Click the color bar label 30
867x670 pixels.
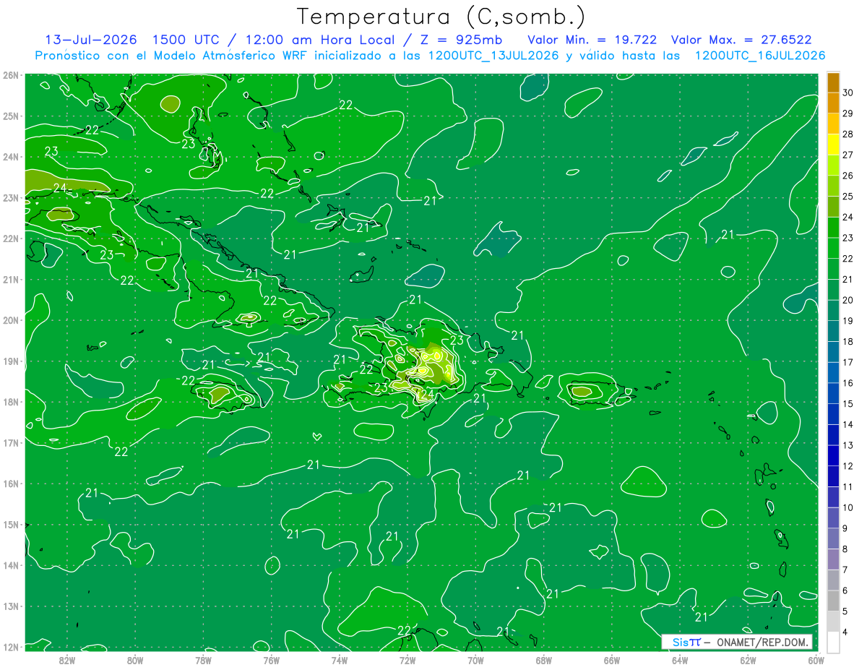click(847, 93)
